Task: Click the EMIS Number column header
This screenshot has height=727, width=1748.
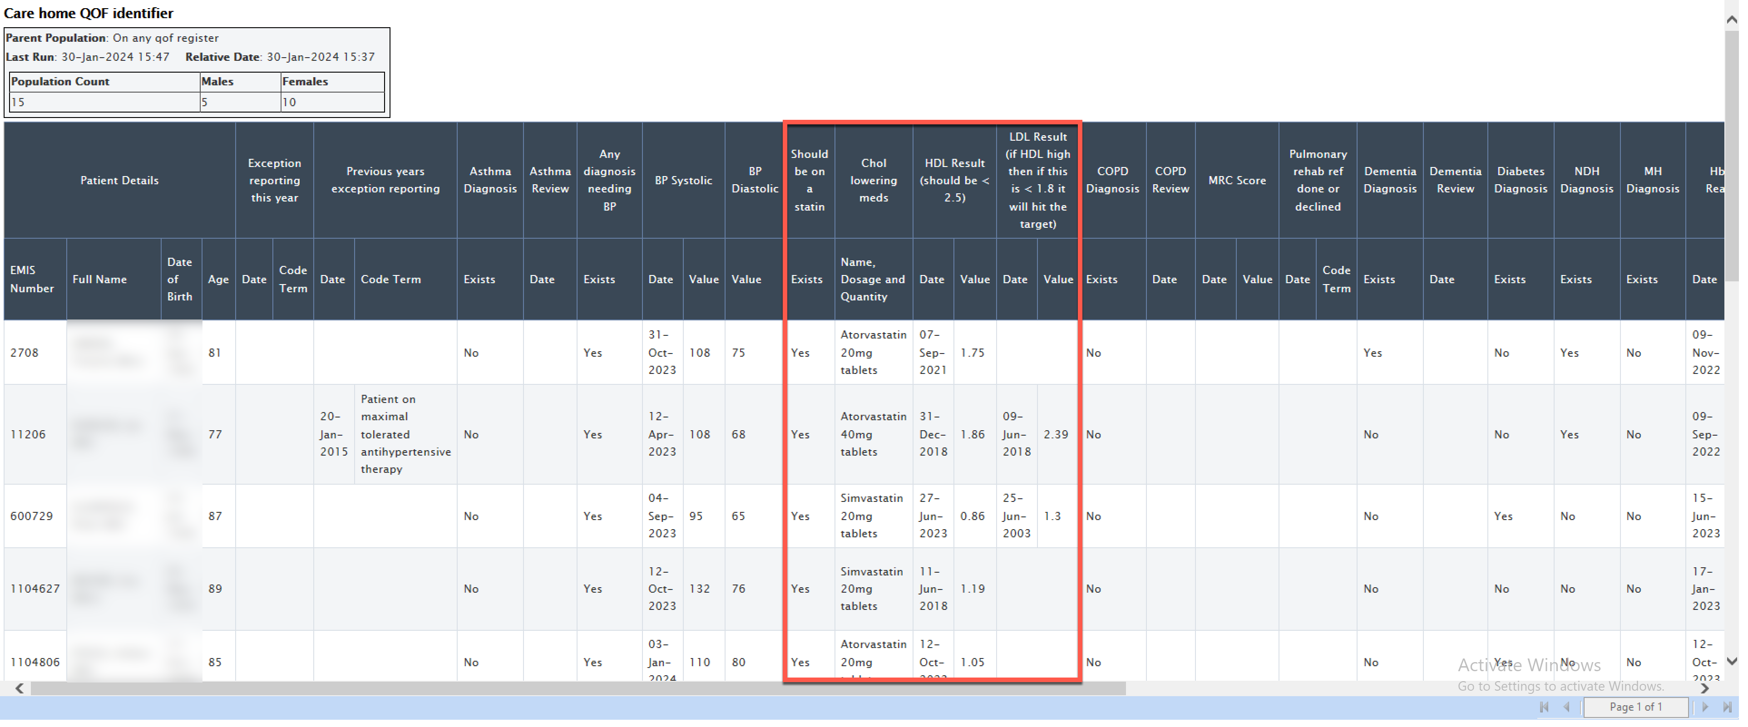Action: tap(35, 279)
